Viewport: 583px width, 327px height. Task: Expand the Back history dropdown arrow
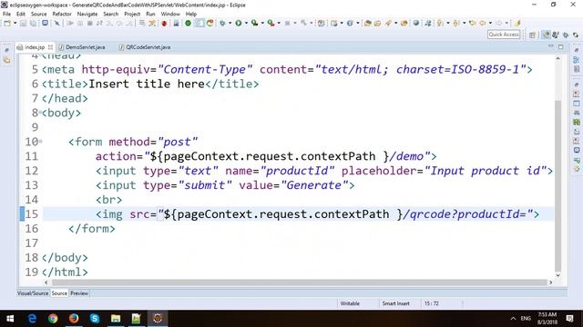click(x=490, y=24)
